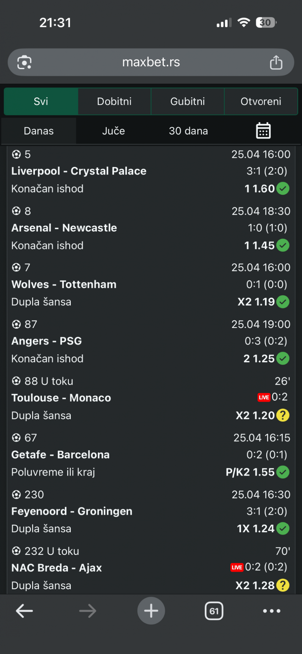Select the Svi tickets tab
The image size is (302, 654).
point(41,102)
